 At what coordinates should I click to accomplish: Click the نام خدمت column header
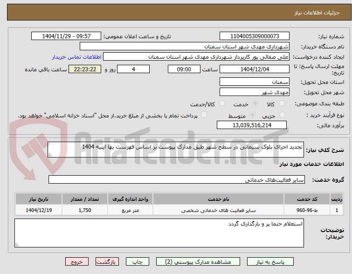click(x=219, y=199)
